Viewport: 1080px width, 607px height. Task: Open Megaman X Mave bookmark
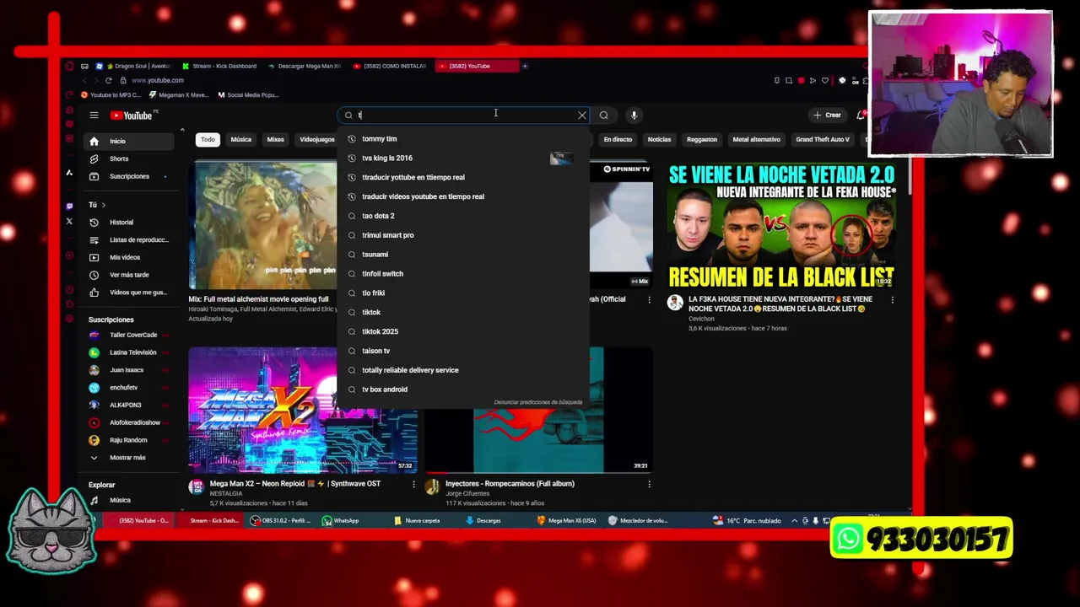tap(179, 95)
